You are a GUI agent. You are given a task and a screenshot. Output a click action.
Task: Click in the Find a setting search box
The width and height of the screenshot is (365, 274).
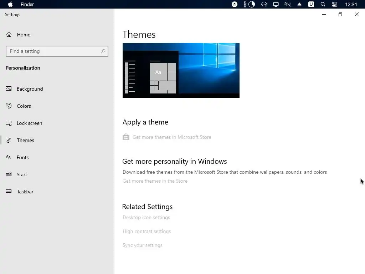[57, 51]
